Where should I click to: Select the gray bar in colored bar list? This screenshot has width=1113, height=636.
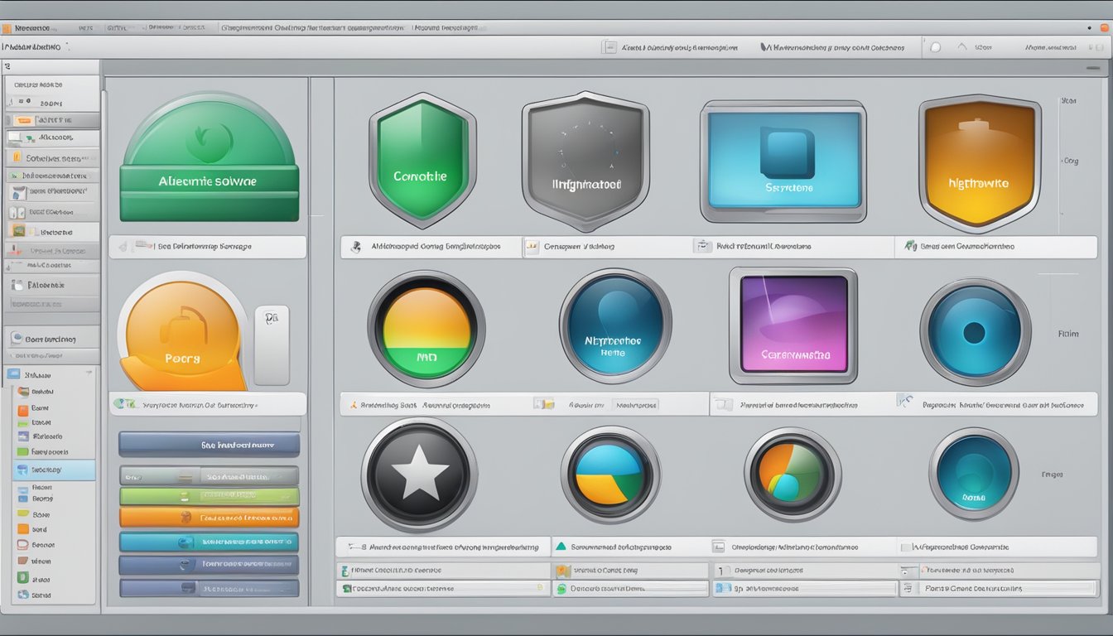coord(209,476)
